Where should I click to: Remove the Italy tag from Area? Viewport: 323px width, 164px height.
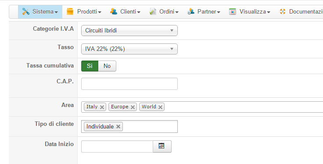pos(102,107)
